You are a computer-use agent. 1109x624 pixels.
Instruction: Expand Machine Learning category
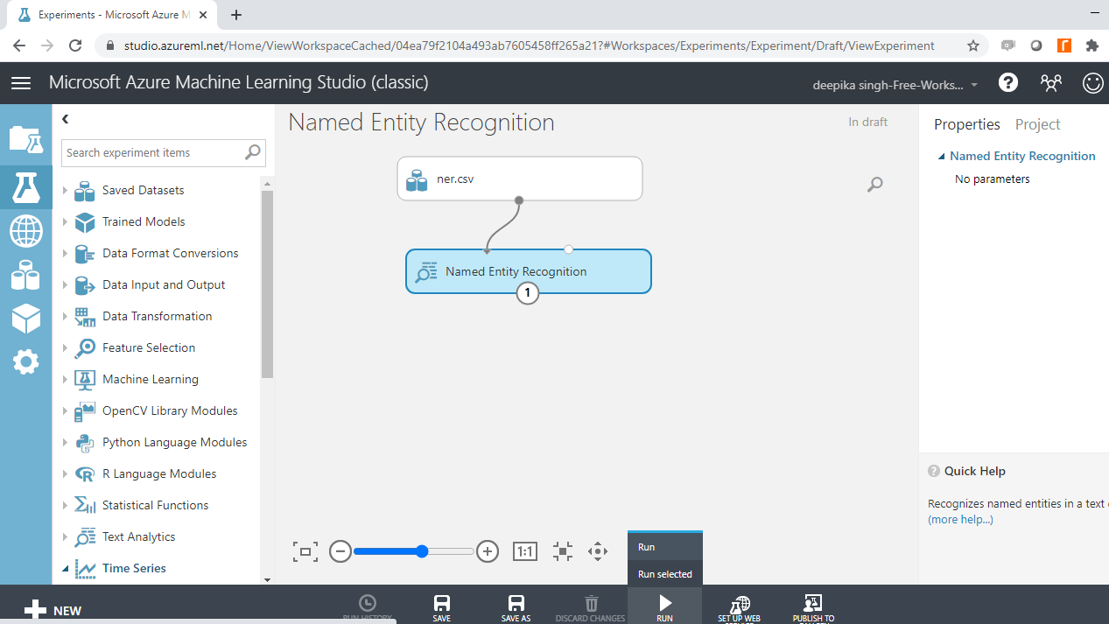coord(65,379)
